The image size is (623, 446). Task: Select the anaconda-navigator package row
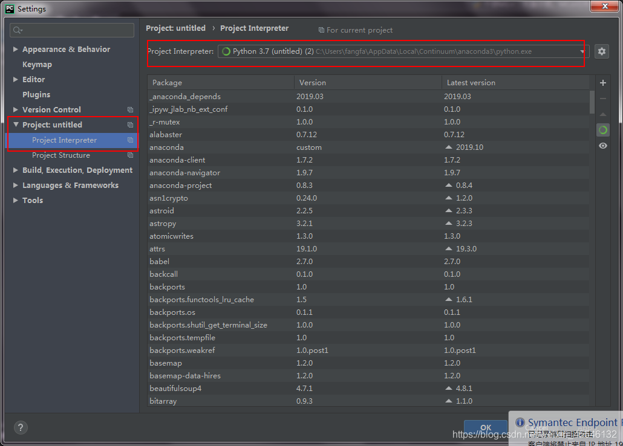click(x=368, y=173)
